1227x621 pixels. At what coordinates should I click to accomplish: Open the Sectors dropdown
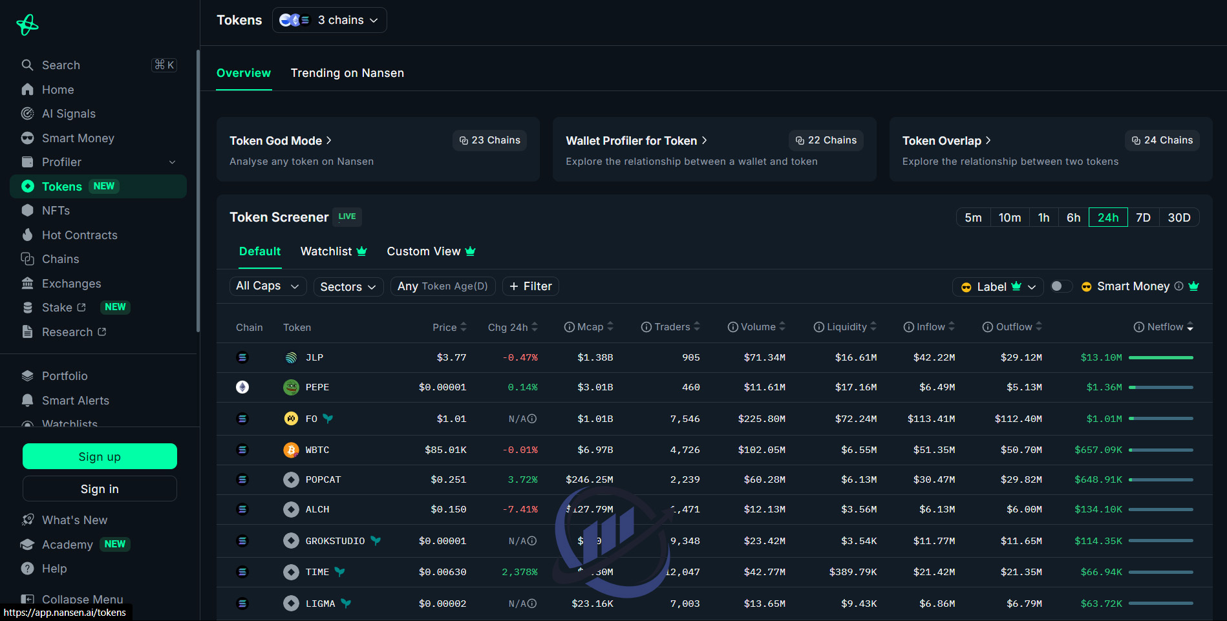(x=348, y=286)
